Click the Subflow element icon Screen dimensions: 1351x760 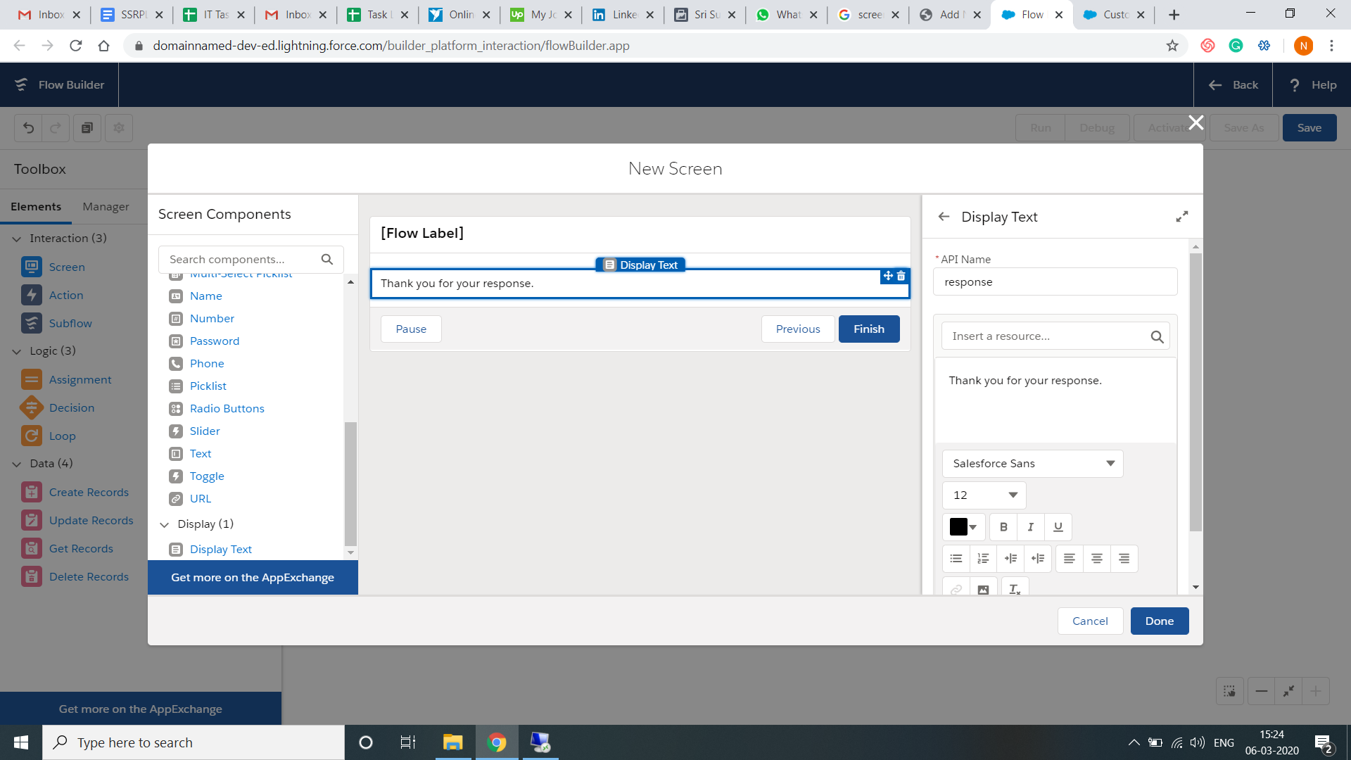(32, 323)
